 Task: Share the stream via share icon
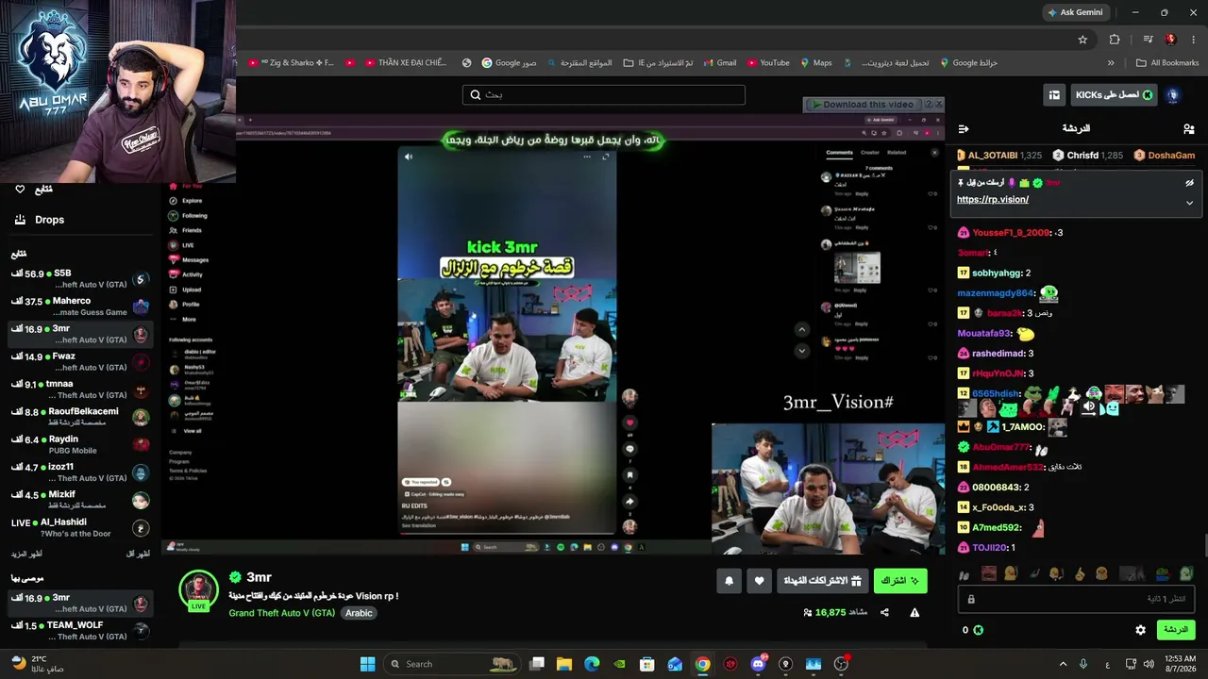[884, 613]
